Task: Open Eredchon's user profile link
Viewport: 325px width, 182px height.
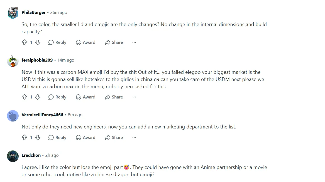Action: coord(31,155)
